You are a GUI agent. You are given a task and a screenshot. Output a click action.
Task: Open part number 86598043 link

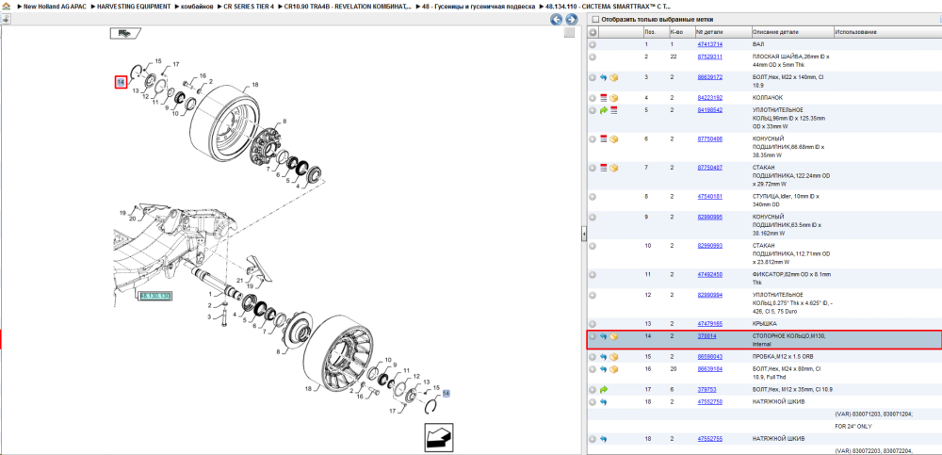[709, 357]
